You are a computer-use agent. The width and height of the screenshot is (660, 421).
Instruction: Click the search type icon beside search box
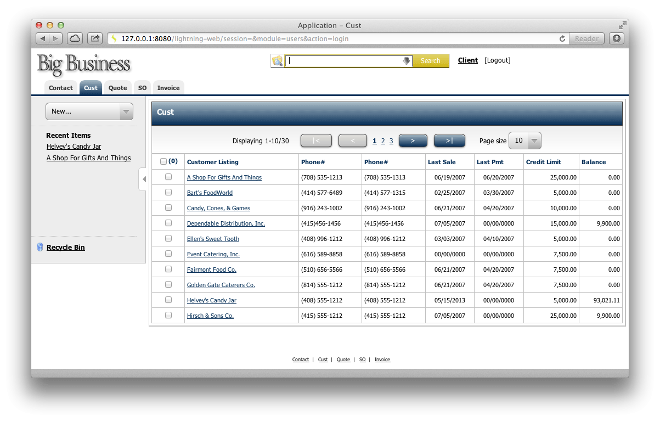click(278, 61)
